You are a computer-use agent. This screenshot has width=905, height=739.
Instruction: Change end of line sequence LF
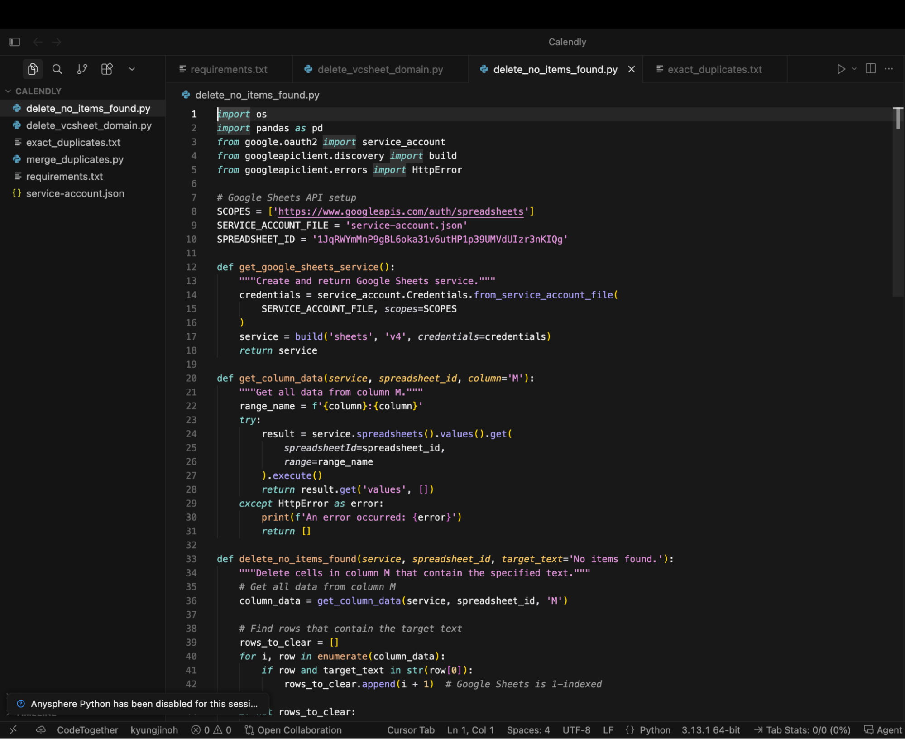tap(608, 730)
